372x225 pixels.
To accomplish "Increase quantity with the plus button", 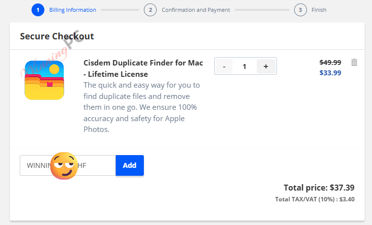I will click(266, 66).
